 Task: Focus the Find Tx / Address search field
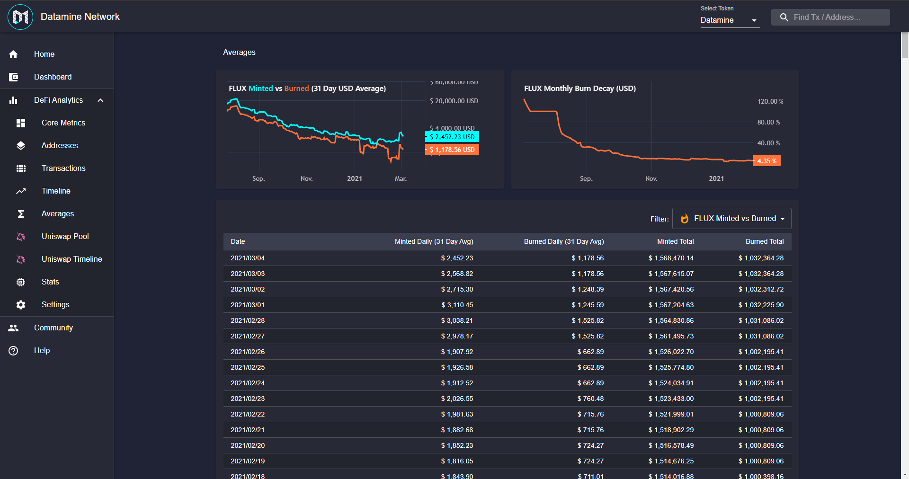tap(830, 18)
